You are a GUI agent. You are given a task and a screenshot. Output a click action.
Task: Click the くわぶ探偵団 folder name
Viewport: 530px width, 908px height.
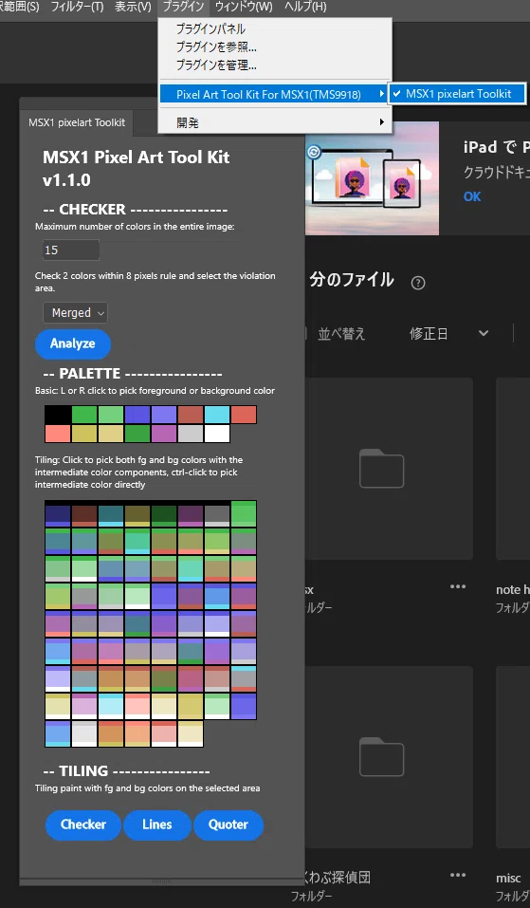click(x=338, y=878)
